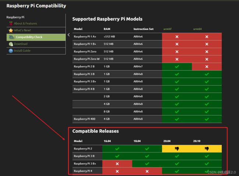Click the Instruction Set column header

pyautogui.click(x=143, y=29)
